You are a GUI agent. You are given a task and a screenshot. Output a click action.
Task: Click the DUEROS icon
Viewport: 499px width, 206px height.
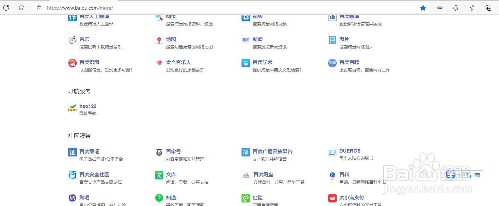point(332,153)
